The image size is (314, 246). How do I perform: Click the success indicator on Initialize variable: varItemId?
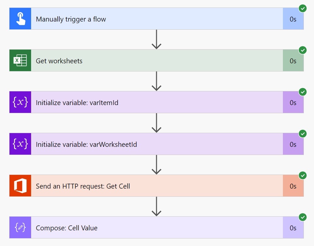tap(303, 92)
